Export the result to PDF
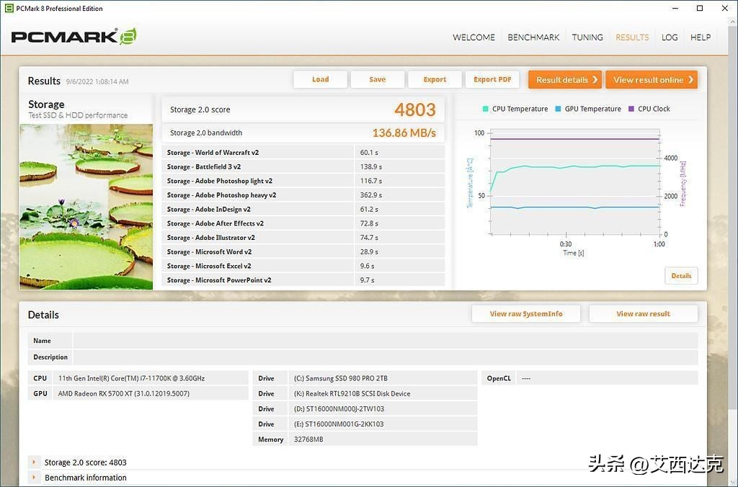The height and width of the screenshot is (487, 738). click(x=492, y=79)
